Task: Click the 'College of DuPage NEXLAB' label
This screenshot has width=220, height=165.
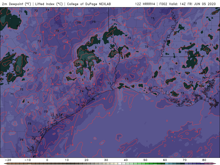Action: tap(89, 4)
